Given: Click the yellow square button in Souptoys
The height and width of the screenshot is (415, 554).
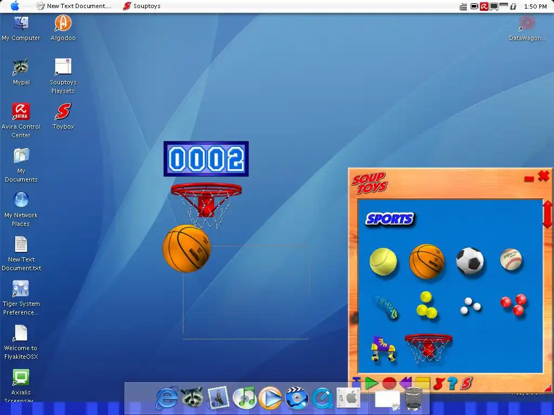Looking at the screenshot, I should pos(422,384).
